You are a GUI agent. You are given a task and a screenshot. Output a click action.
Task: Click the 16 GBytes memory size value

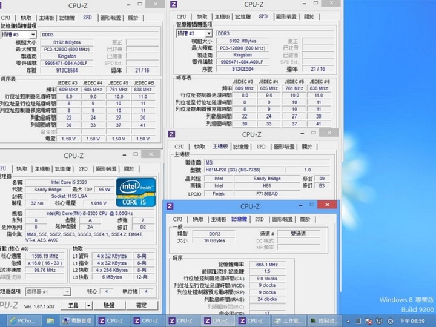point(214,241)
